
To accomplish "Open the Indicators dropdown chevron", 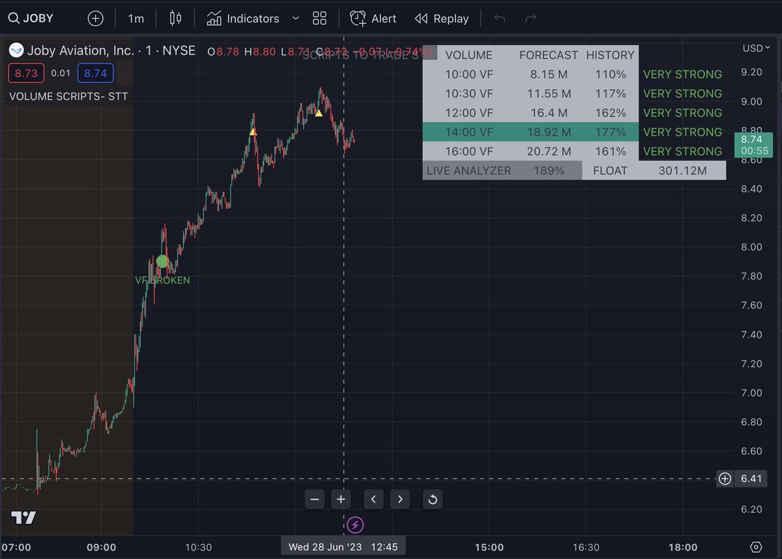I will tap(295, 18).
